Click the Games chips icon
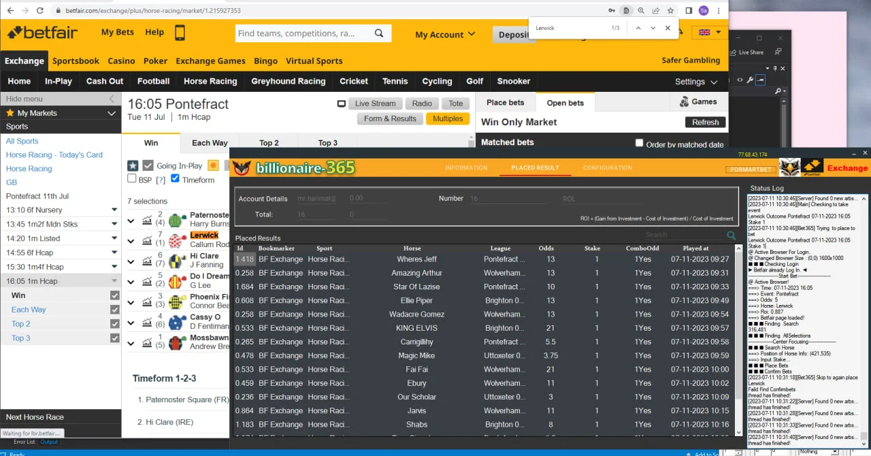The width and height of the screenshot is (871, 456). tap(684, 102)
